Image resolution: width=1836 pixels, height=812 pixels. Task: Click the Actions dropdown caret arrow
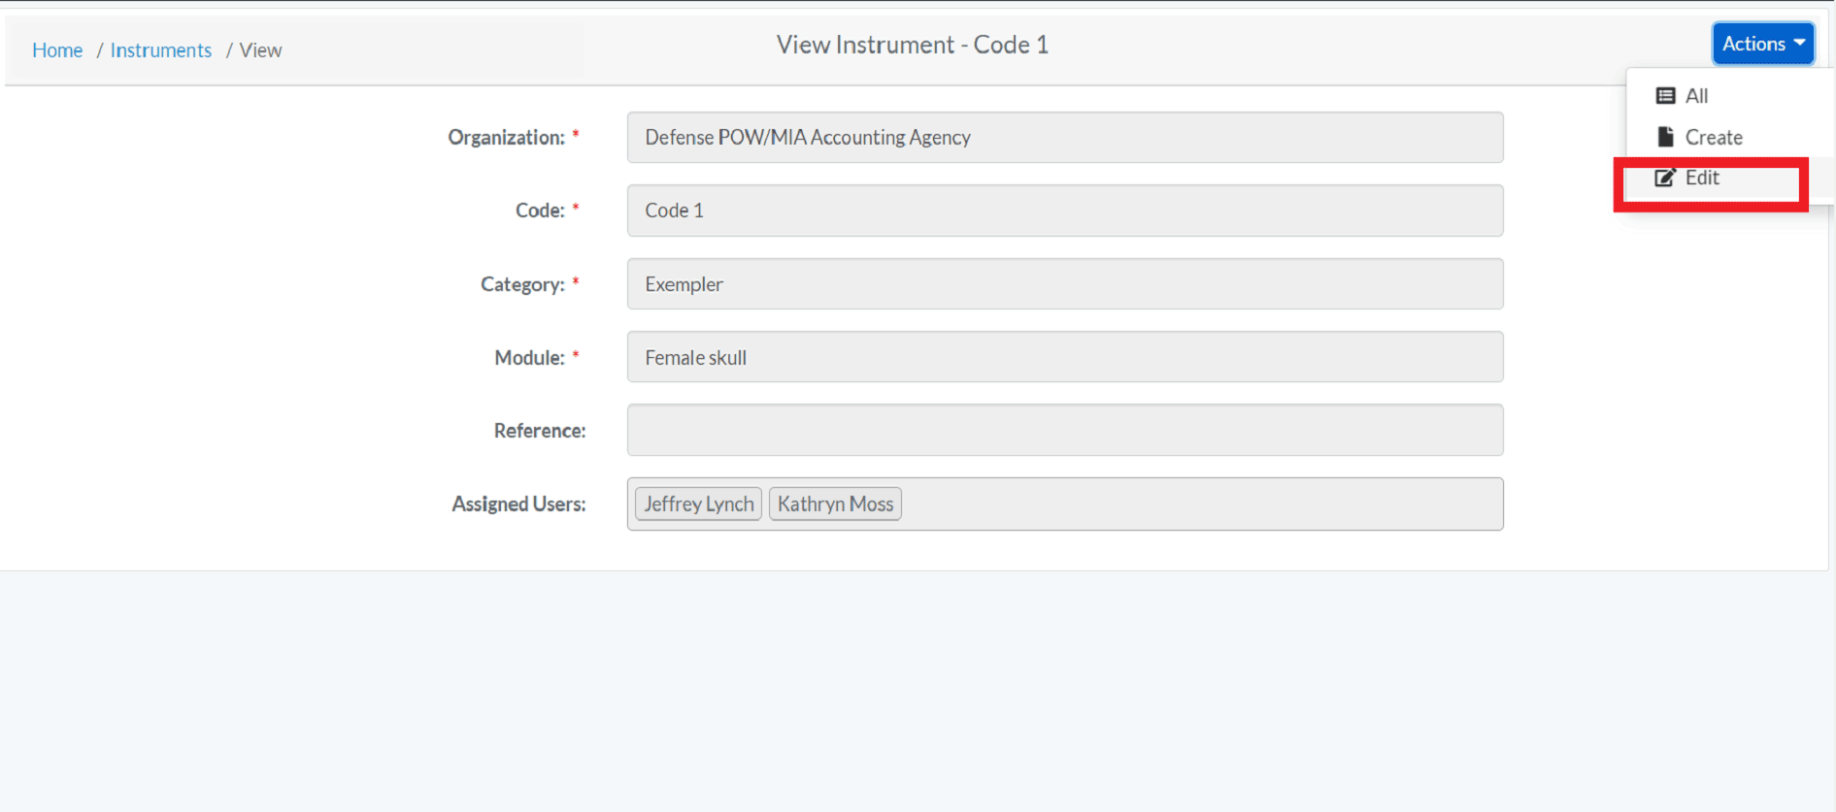coord(1799,43)
